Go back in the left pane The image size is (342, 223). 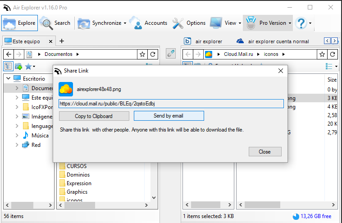click(x=9, y=54)
